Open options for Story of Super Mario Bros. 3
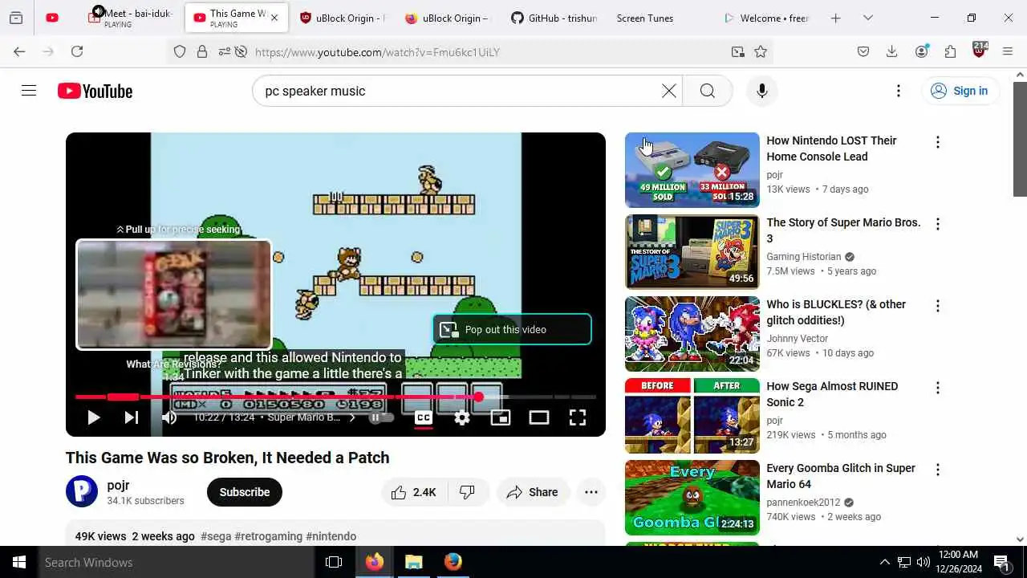The width and height of the screenshot is (1027, 578). [x=937, y=224]
